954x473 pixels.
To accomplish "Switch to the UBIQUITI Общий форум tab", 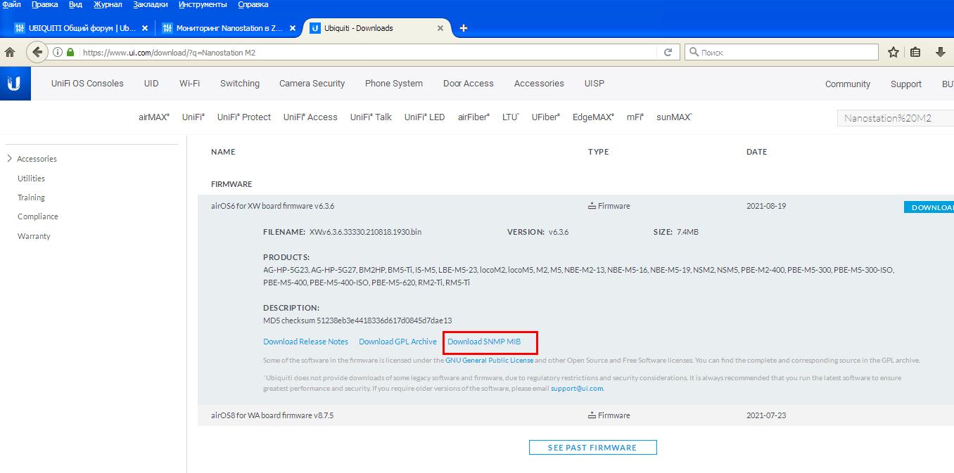I will pyautogui.click(x=76, y=28).
